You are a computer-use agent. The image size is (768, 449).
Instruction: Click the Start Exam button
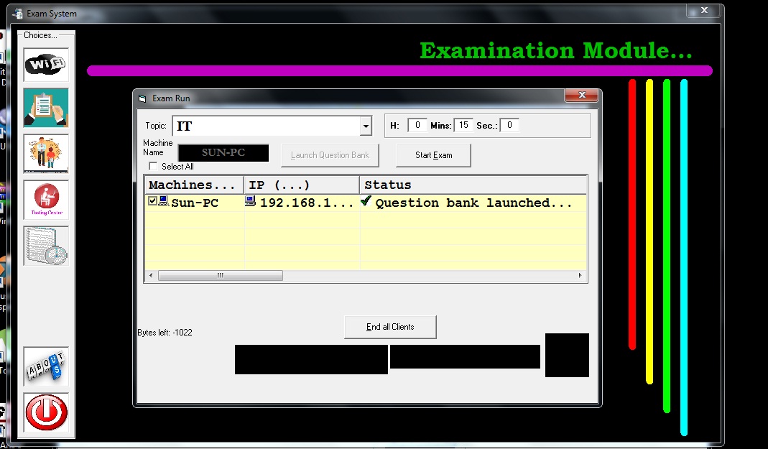(x=433, y=155)
